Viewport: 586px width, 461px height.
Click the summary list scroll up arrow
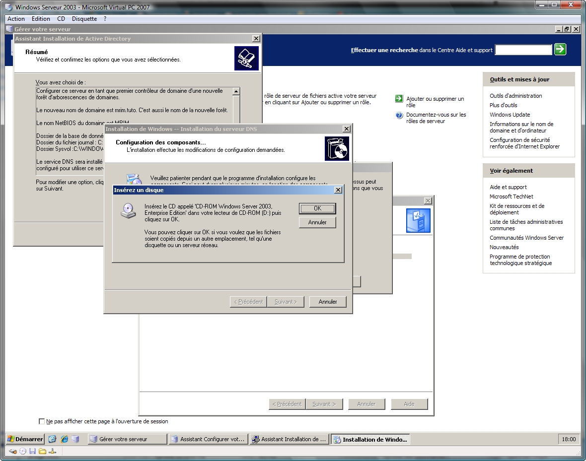[x=236, y=91]
